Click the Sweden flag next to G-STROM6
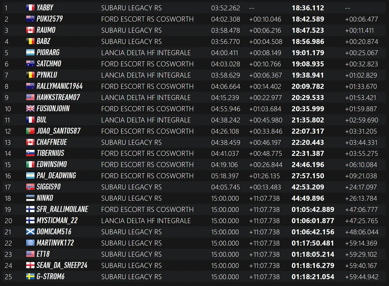Image resolution: width=389 pixels, height=286 pixels. tap(30, 277)
